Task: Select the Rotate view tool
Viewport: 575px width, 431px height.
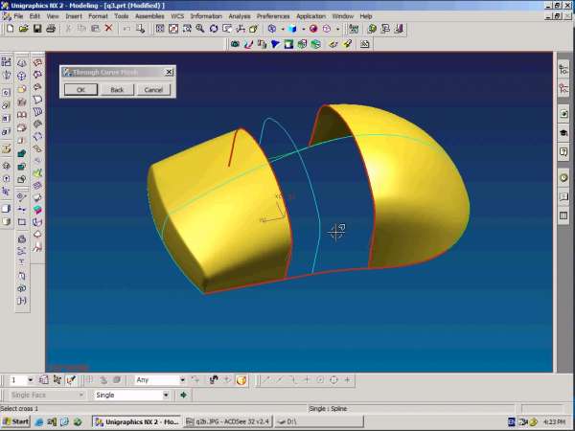Action: [214, 29]
